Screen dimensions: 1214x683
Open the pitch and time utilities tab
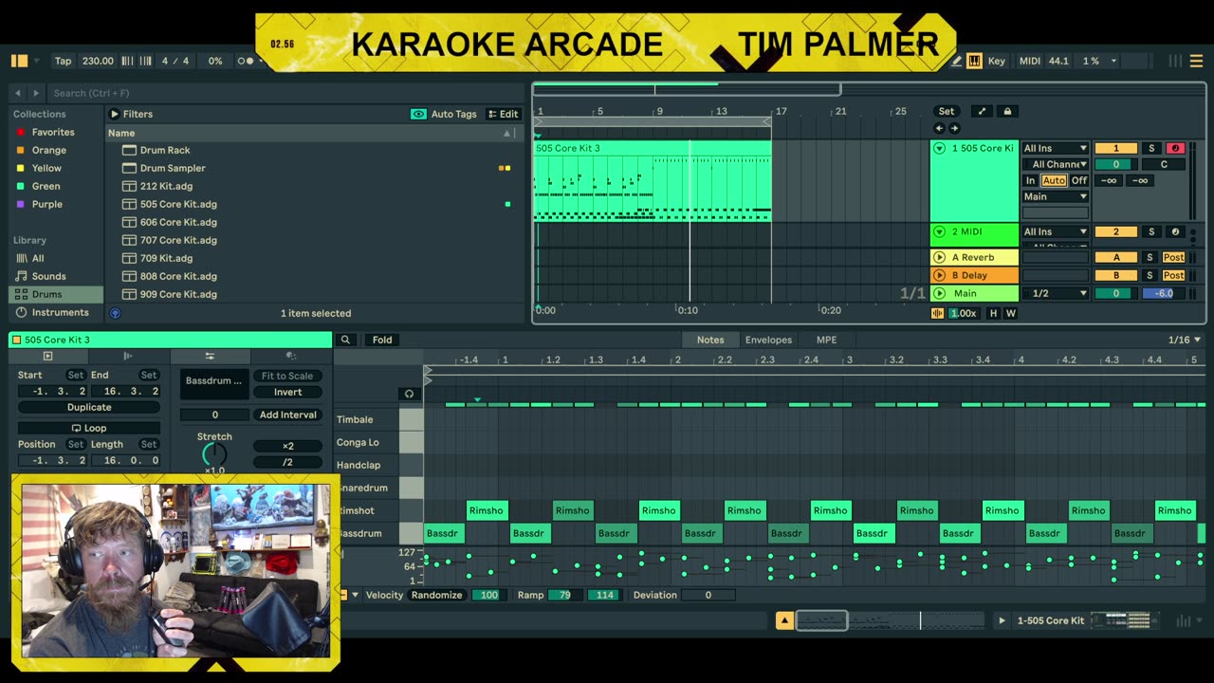(210, 356)
